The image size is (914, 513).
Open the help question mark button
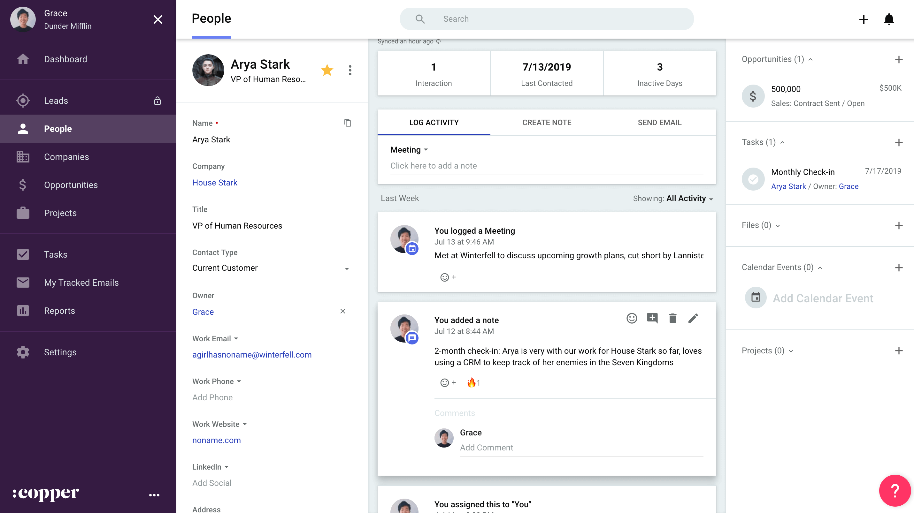coord(895,491)
